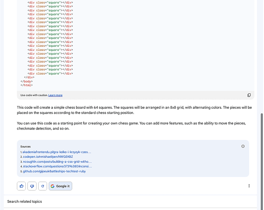264x210 pixels.
Task: Click the Sources heading in the sources panel
Action: (x=25, y=147)
